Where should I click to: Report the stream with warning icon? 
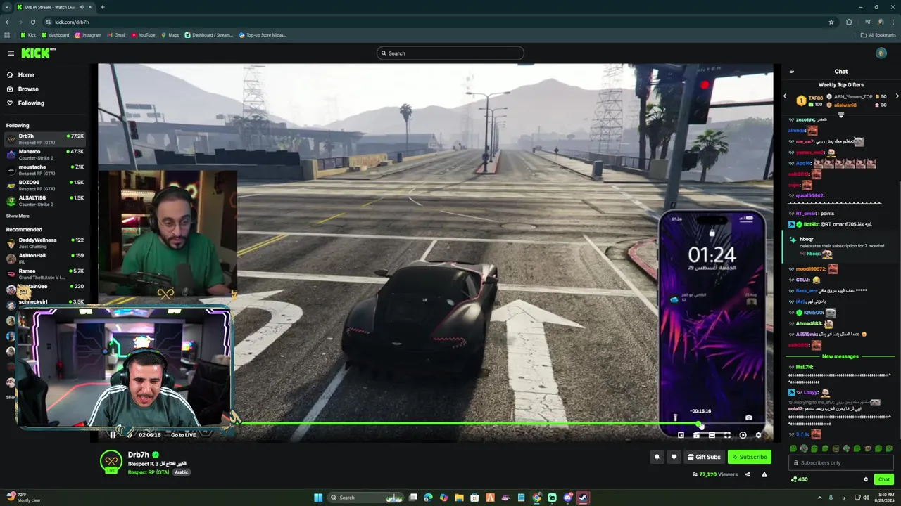(x=764, y=474)
